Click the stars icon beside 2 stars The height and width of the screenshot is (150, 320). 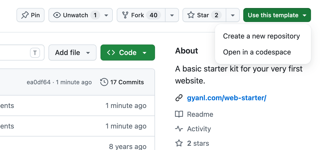(x=179, y=143)
